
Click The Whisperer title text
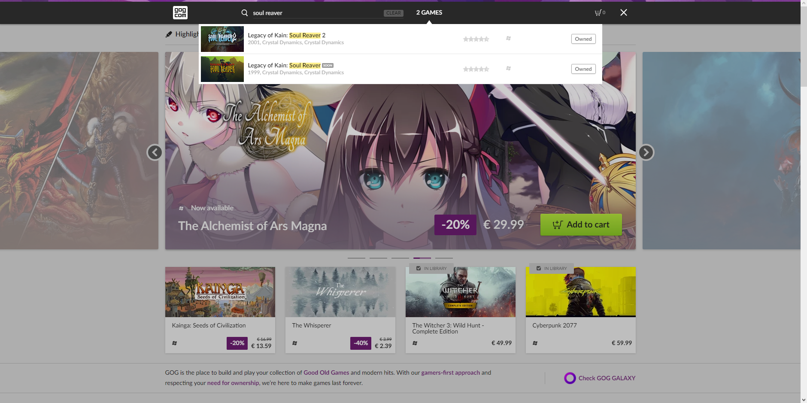(312, 325)
